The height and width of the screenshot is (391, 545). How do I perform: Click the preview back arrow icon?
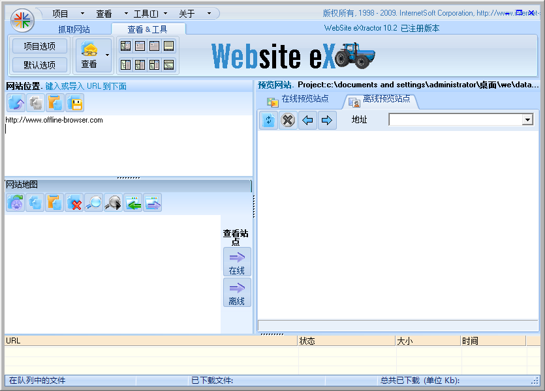[x=307, y=121]
